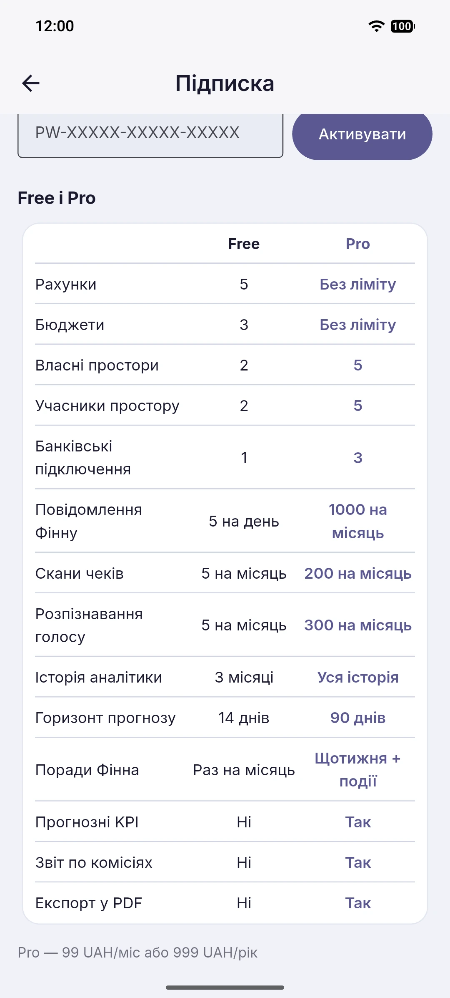
Task: Select the Pro column header
Action: (x=357, y=244)
